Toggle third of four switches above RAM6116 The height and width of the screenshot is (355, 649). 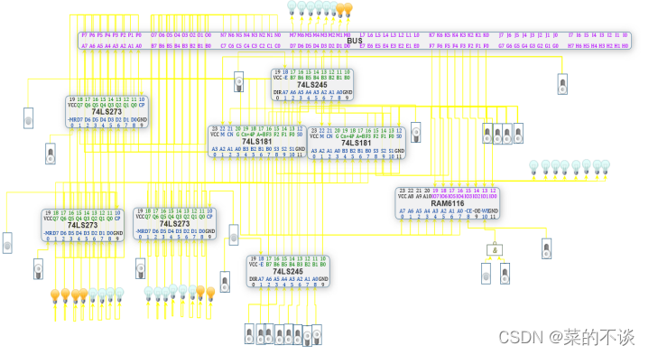pyautogui.click(x=507, y=134)
